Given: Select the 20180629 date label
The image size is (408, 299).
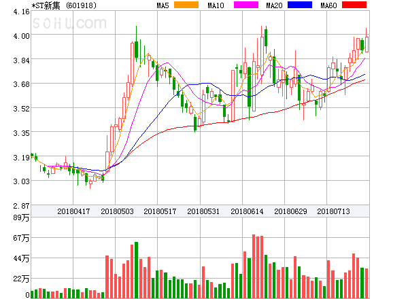Looking at the screenshot, I should click(290, 211).
